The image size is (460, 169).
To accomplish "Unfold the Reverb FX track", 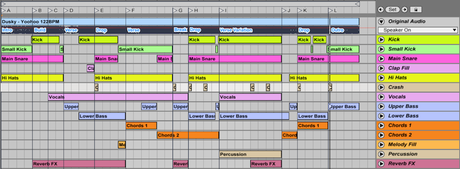I will click(381, 163).
